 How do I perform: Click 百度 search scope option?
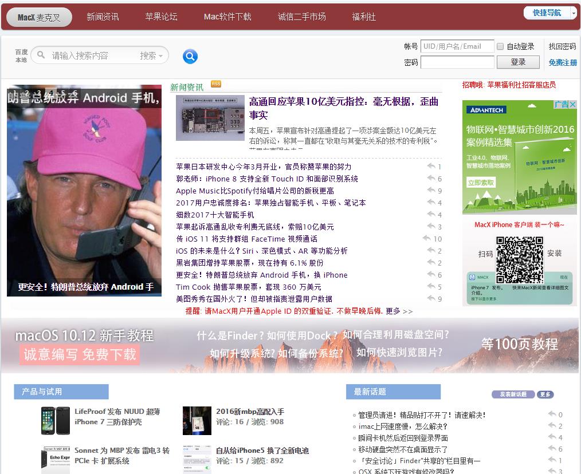coord(21,52)
